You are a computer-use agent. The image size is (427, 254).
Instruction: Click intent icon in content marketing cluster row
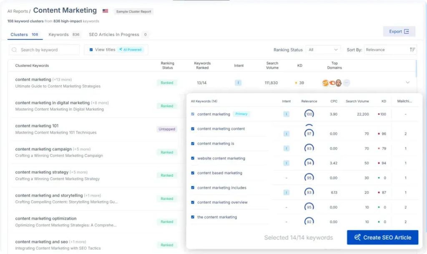coord(238,83)
